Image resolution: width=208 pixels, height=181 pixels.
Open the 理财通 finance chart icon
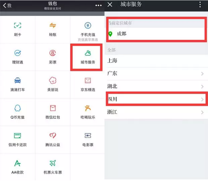tap(18, 53)
